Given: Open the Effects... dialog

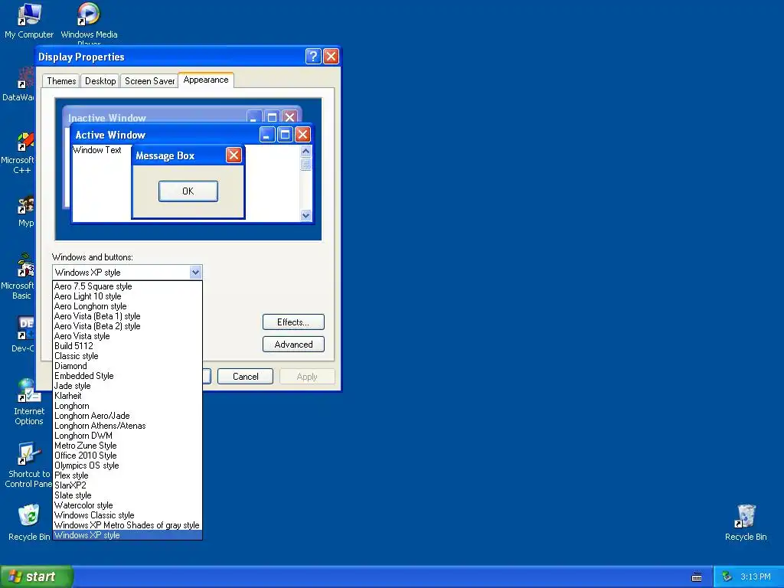Looking at the screenshot, I should click(293, 322).
